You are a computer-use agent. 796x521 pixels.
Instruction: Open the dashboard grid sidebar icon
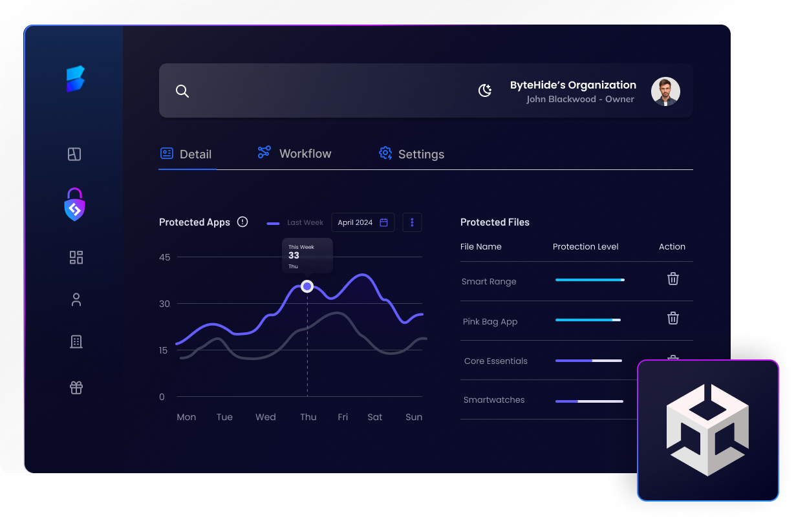(x=76, y=257)
